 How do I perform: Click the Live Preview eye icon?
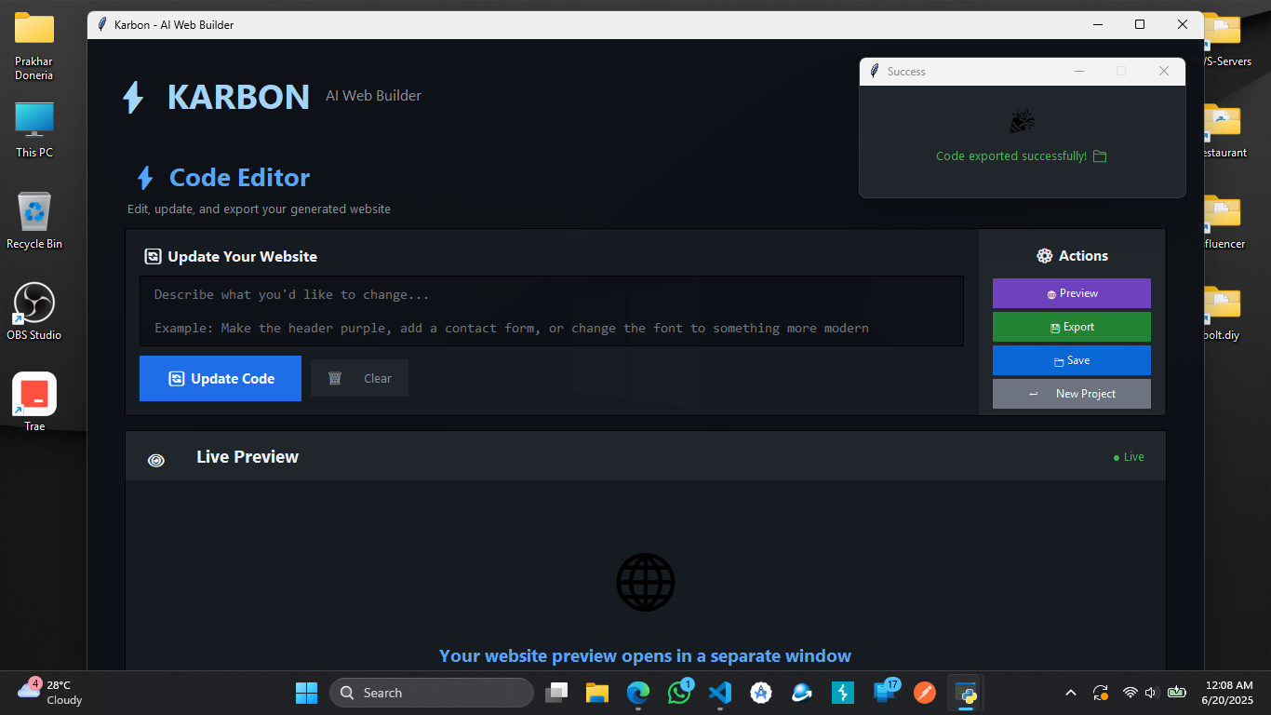(156, 459)
